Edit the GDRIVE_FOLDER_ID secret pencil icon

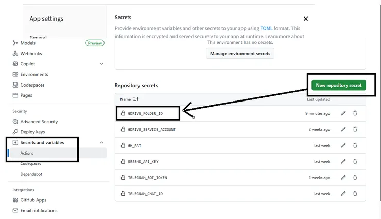(x=343, y=113)
